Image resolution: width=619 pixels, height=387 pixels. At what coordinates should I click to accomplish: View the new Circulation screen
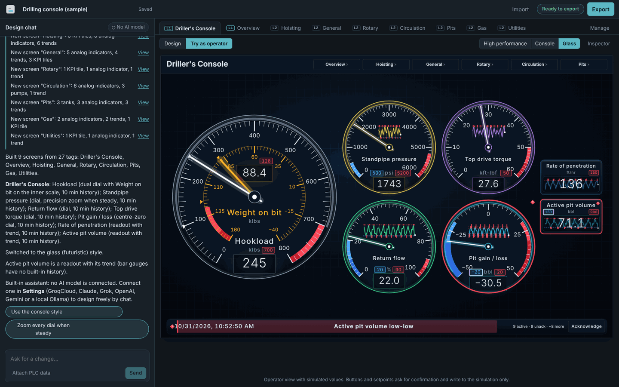click(143, 86)
